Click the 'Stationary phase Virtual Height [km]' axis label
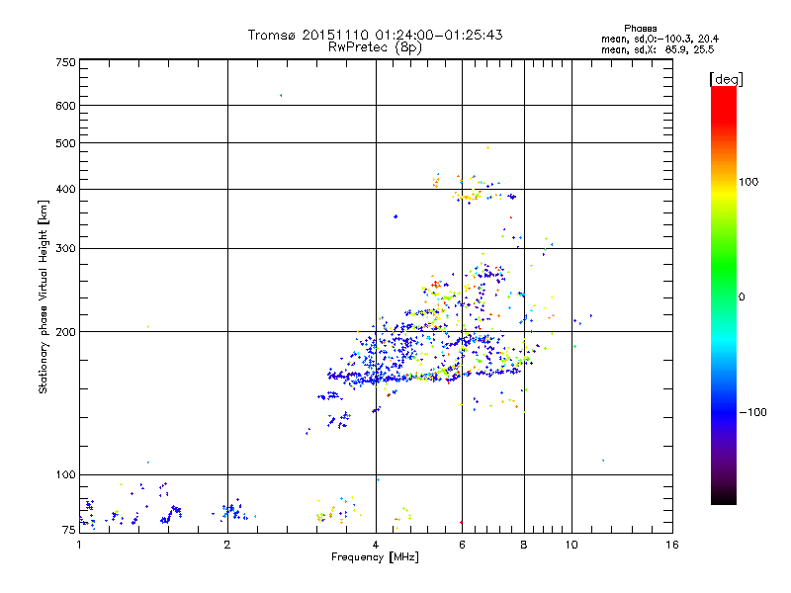Image resolution: width=791 pixels, height=593 pixels. [x=44, y=296]
